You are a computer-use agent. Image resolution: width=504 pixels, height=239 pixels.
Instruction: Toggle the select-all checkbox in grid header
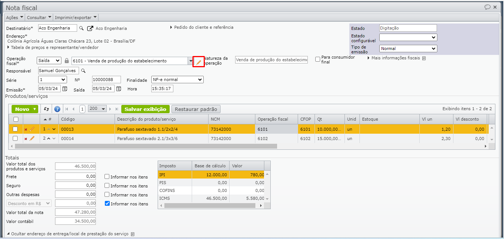15,119
